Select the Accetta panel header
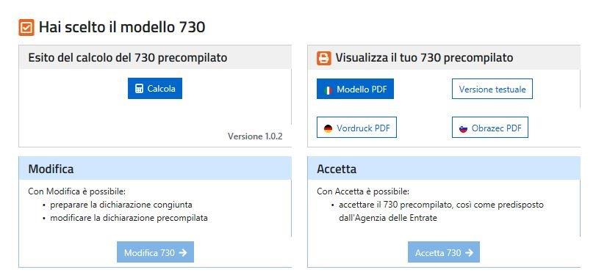This screenshot has width=596, height=278. 444,169
